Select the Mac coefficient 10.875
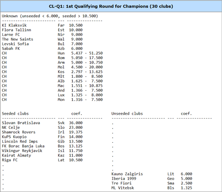 (x=96, y=86)
